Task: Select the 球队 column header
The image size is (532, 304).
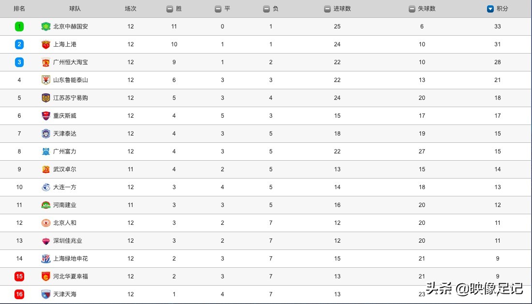Action: [75, 9]
